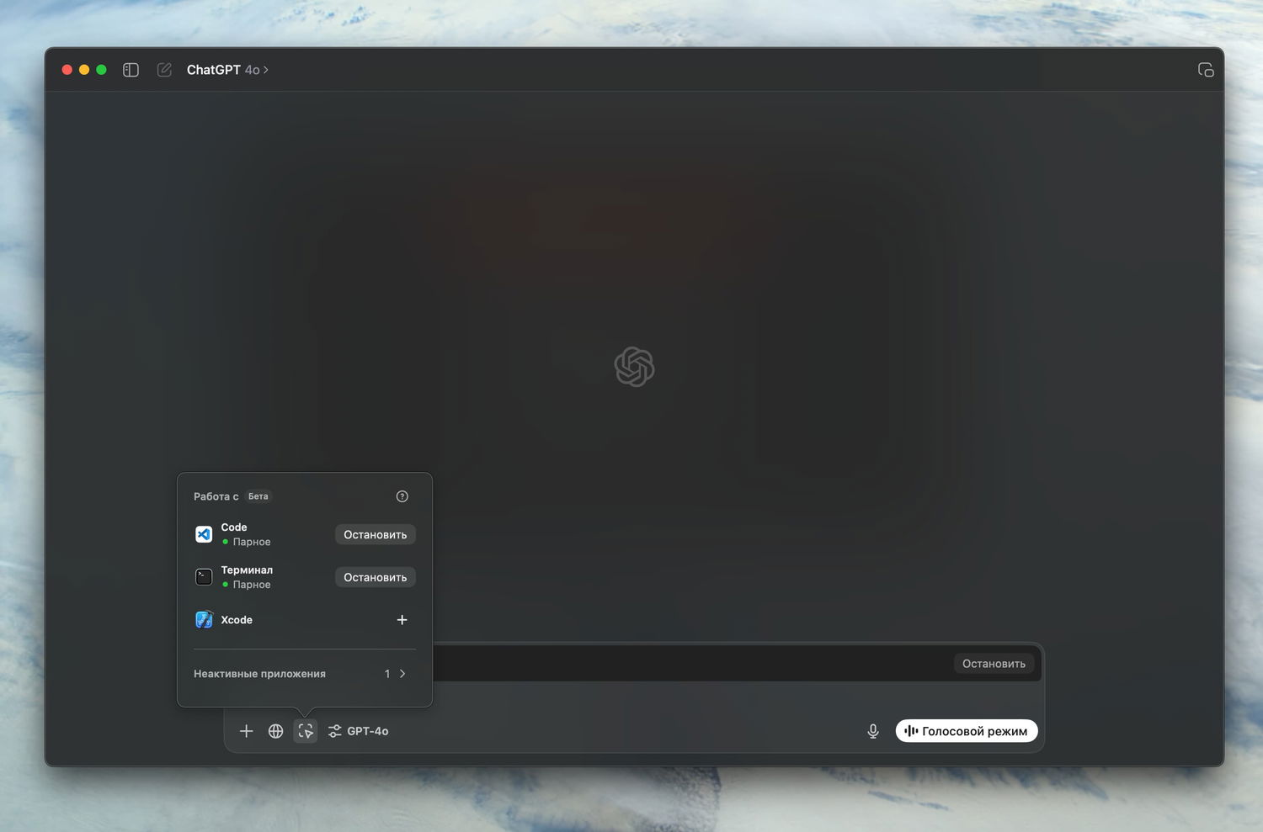Screen dimensions: 1263x832
Task: Toggle the sidebar panel icon
Action: pos(131,70)
